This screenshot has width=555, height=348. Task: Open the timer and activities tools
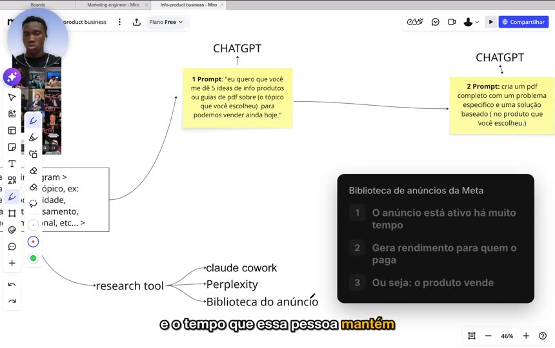pyautogui.click(x=415, y=22)
